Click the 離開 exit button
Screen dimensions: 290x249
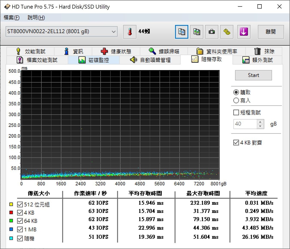270,32
